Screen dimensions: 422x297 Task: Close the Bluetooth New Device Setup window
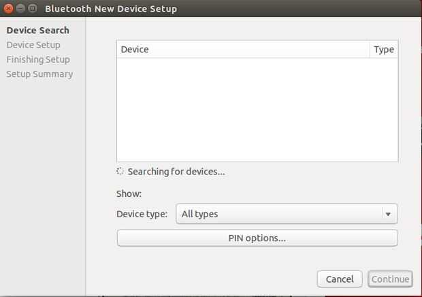(x=9, y=9)
